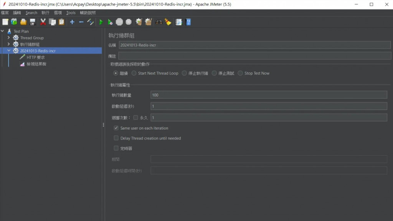This screenshot has height=221, width=393.
Task: Open the Search menu
Action: point(31,13)
